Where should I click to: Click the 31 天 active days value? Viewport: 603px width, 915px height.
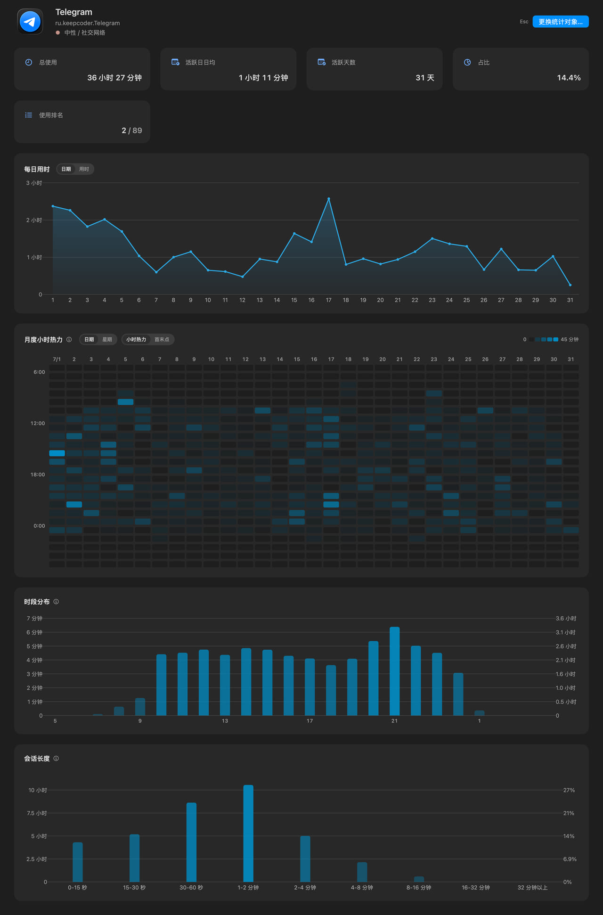[425, 78]
